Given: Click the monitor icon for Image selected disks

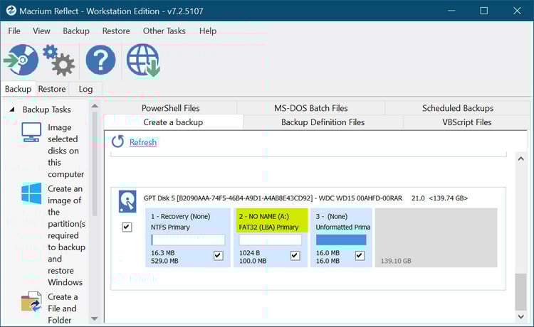Looking at the screenshot, I should [31, 132].
